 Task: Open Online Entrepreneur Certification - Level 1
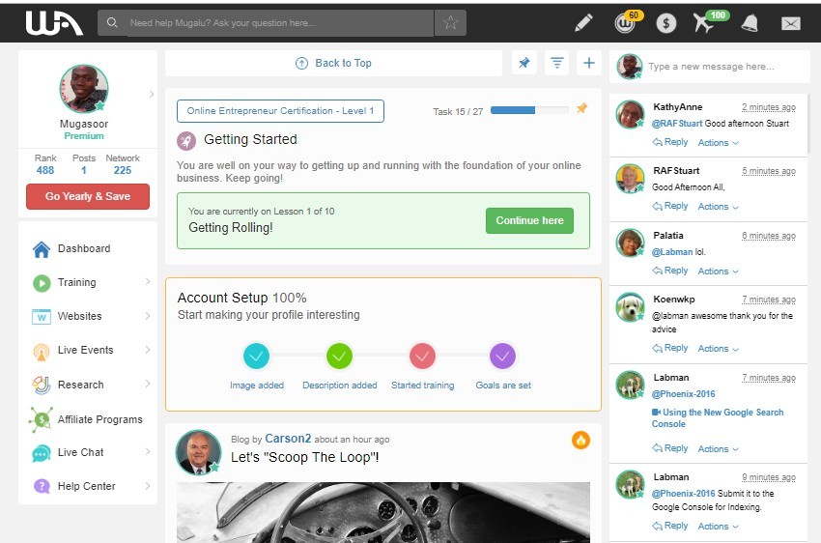280,111
